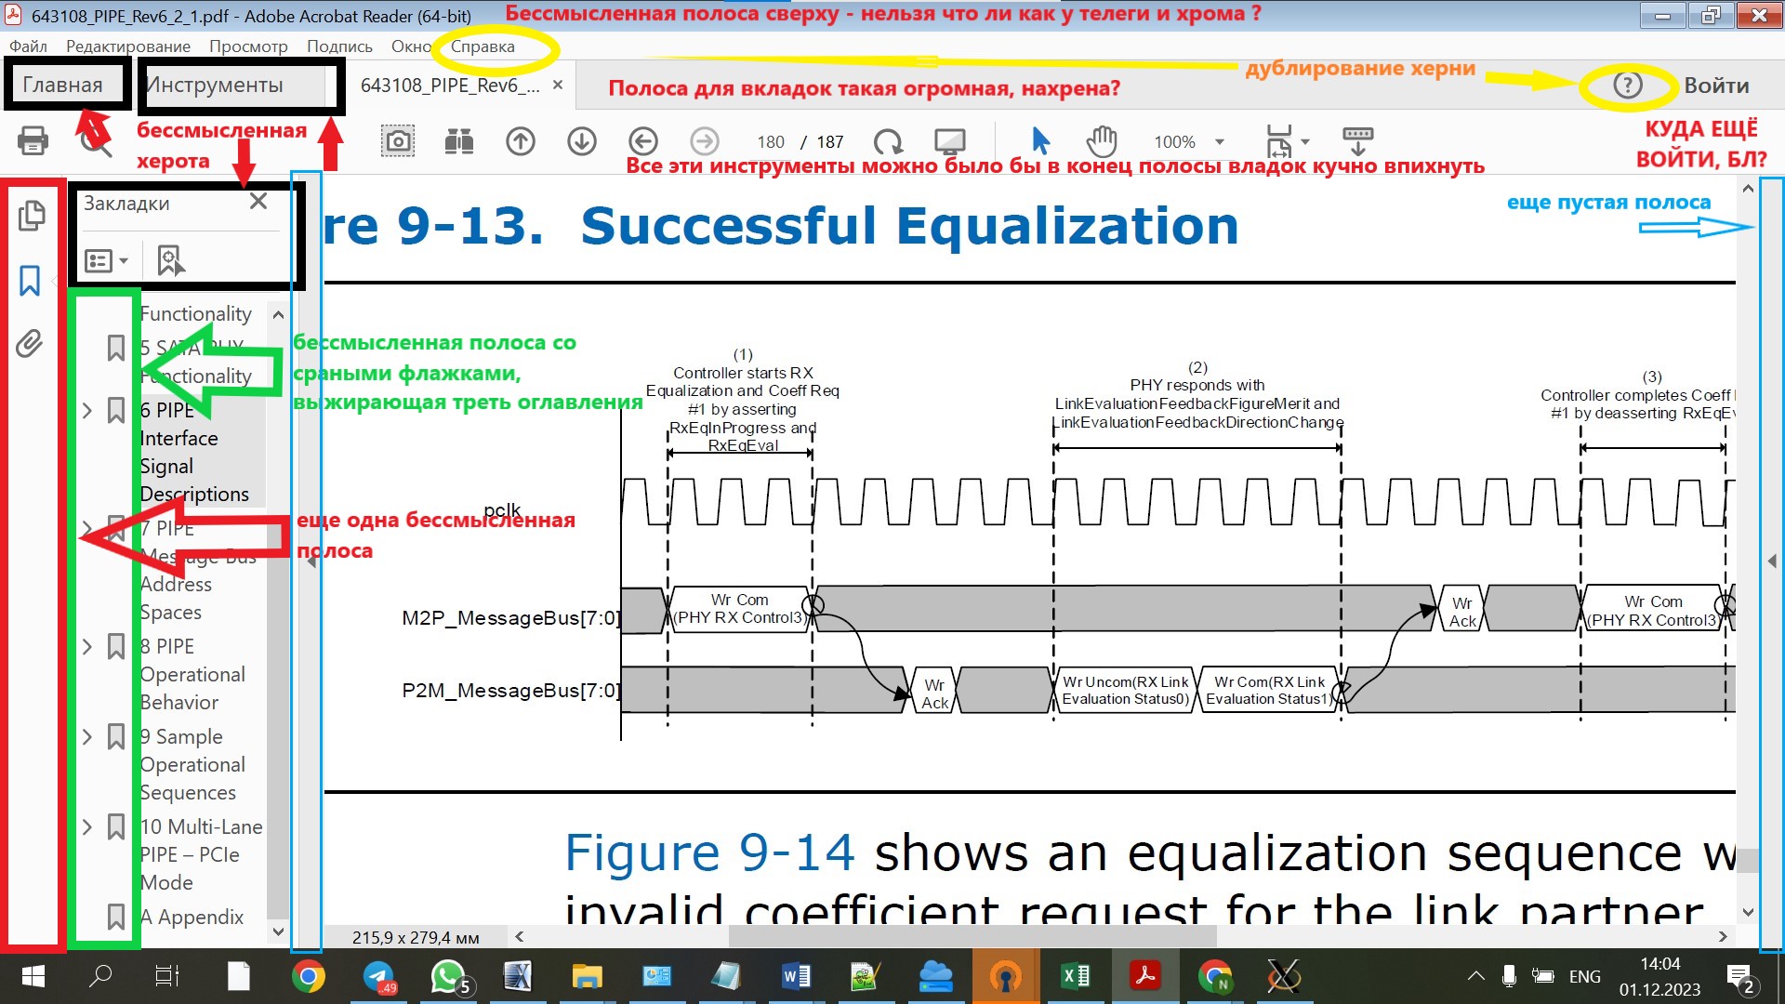Viewport: 1785px width, 1004px height.
Task: Expand the right tools pane arrow
Action: pos(1772,561)
